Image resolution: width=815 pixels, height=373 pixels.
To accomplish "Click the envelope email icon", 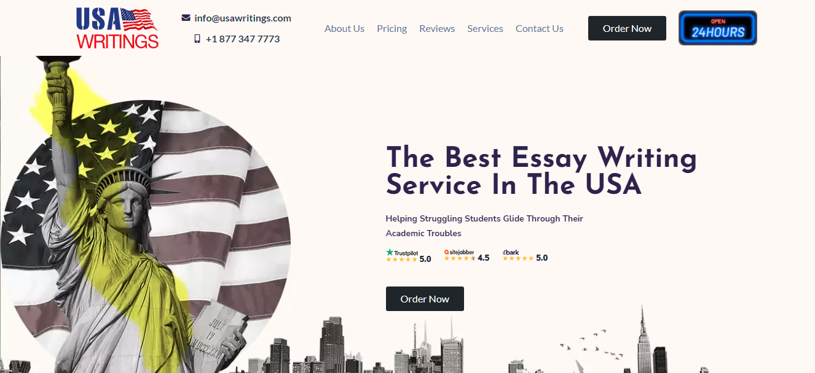I will (186, 18).
